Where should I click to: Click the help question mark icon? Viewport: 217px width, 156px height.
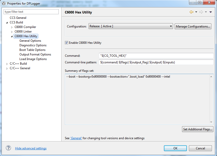coord(8,148)
